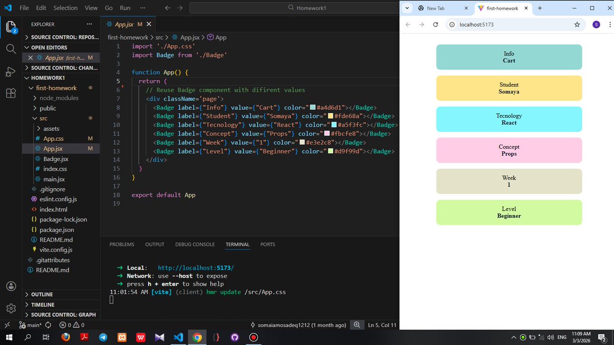This screenshot has width=614, height=345.
Task: Open Telegram from the taskbar
Action: [x=103, y=337]
